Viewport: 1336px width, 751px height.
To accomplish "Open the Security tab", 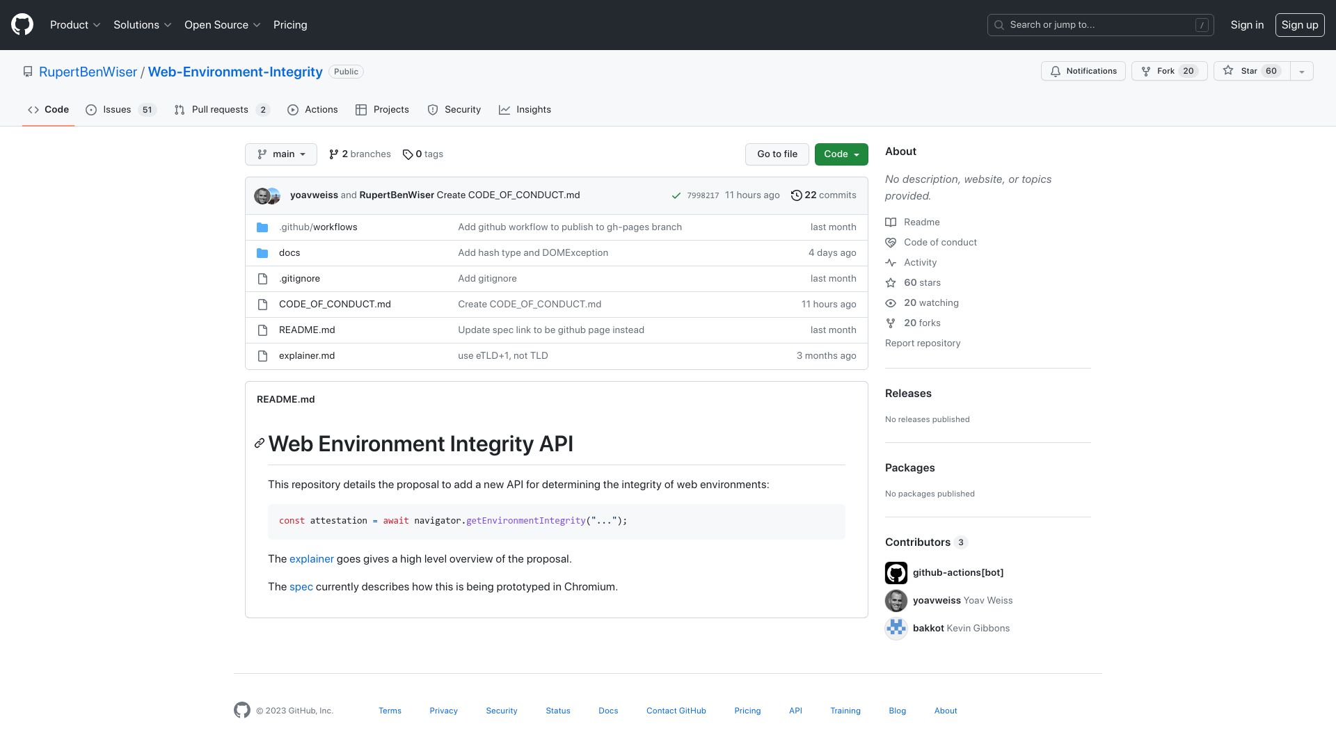I will pos(454,110).
